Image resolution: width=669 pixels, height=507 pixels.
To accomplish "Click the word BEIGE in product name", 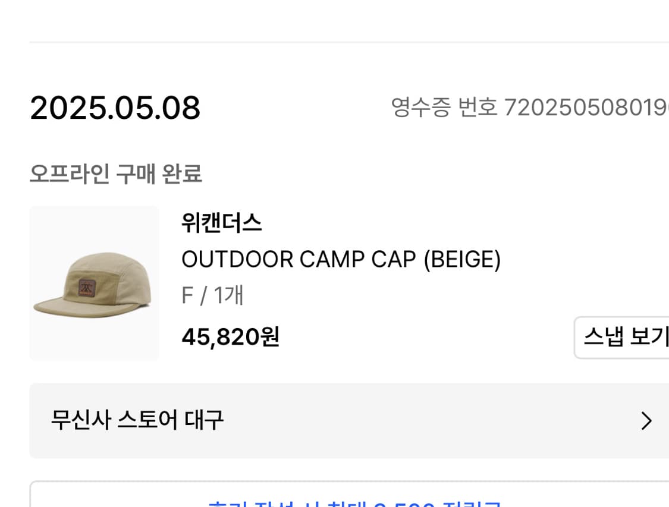I will (462, 260).
